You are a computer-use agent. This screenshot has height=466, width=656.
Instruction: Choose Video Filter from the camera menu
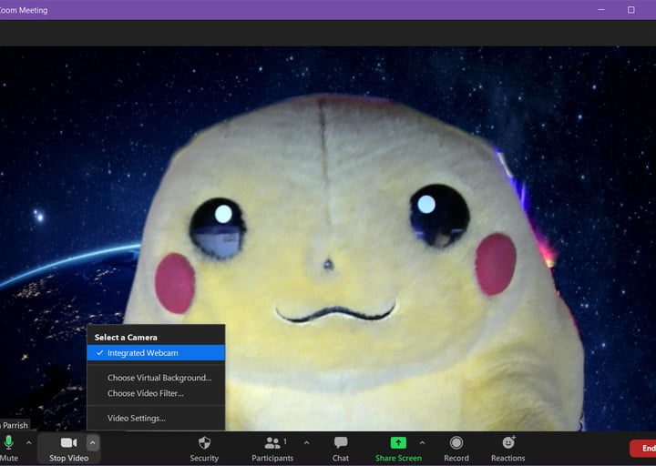tap(146, 393)
